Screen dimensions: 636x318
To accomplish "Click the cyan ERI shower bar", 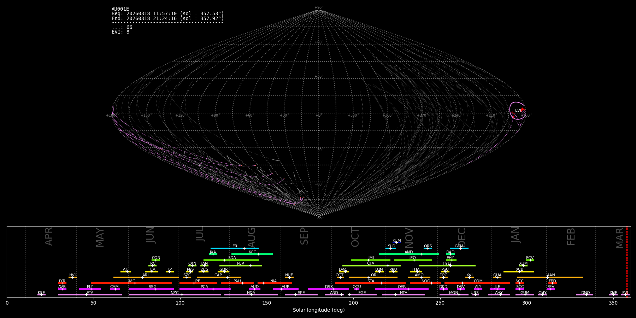I will point(235,248).
